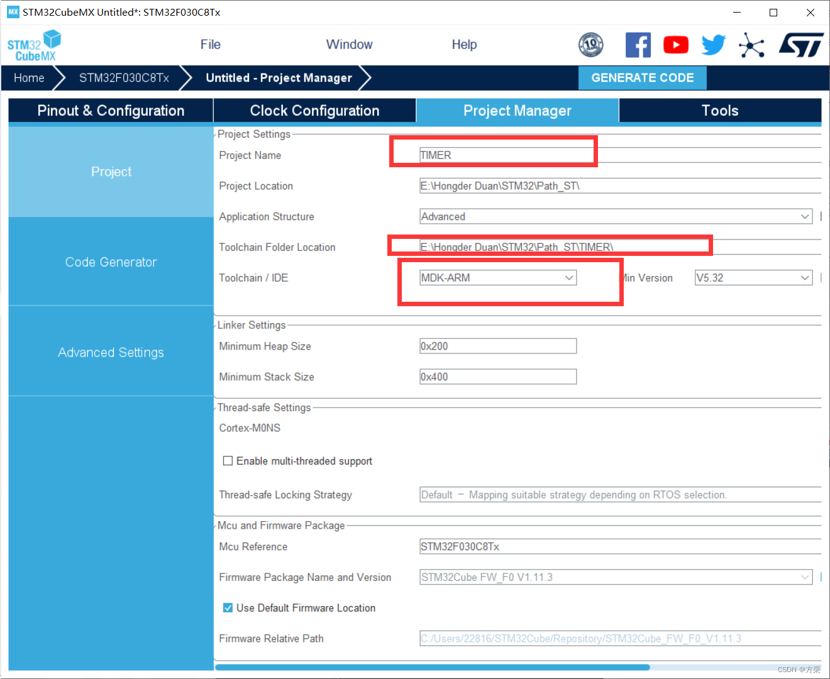Click the Firmware Relative Path field
Image resolution: width=830 pixels, height=679 pixels.
(x=621, y=639)
